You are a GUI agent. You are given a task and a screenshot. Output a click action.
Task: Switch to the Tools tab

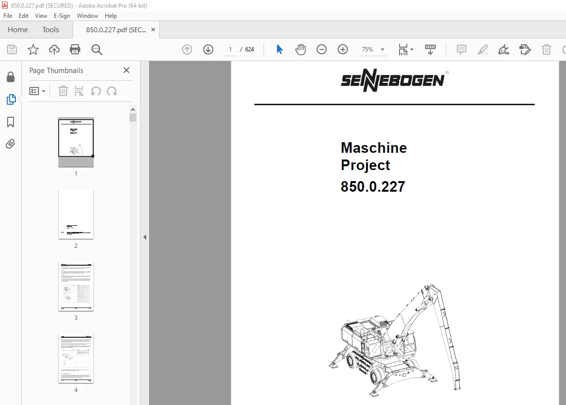pyautogui.click(x=50, y=30)
